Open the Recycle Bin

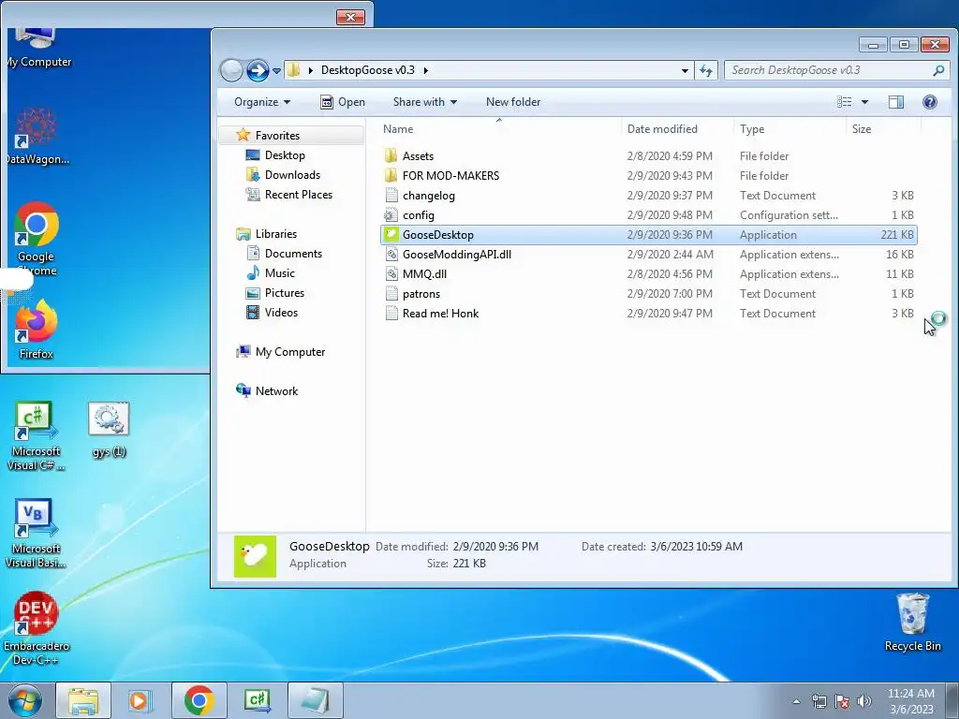[x=912, y=623]
